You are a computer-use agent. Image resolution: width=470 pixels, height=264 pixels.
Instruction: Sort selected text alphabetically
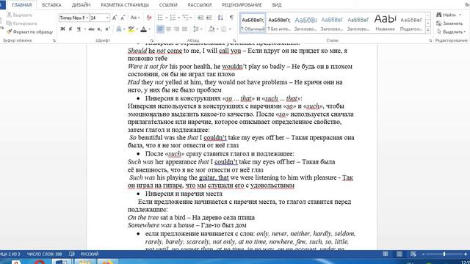click(220, 18)
